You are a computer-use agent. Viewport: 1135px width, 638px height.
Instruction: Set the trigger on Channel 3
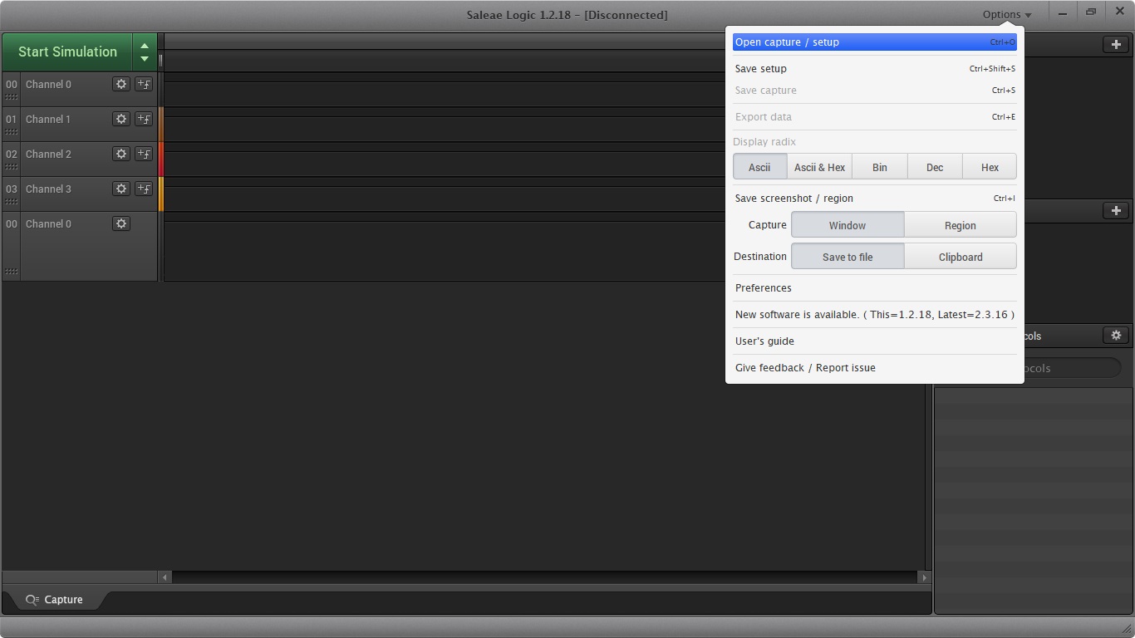[x=144, y=189]
